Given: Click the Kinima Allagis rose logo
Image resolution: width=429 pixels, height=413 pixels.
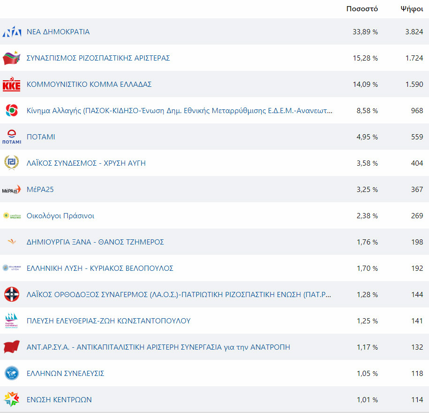Looking at the screenshot, I should pos(12,110).
